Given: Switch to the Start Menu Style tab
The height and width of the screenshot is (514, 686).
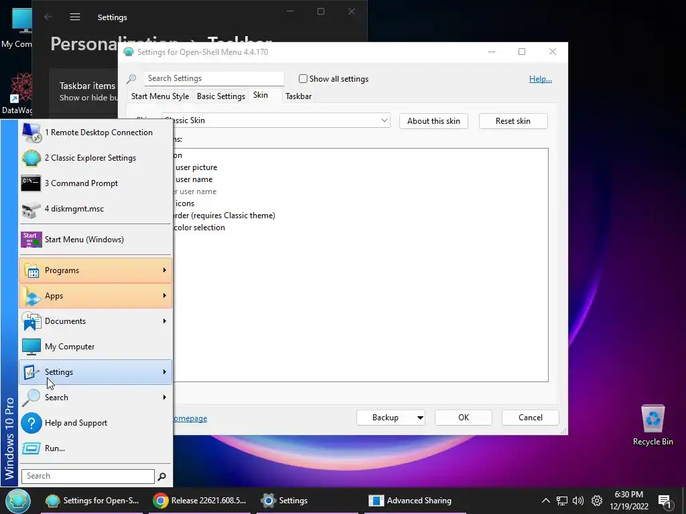Looking at the screenshot, I should coord(160,96).
